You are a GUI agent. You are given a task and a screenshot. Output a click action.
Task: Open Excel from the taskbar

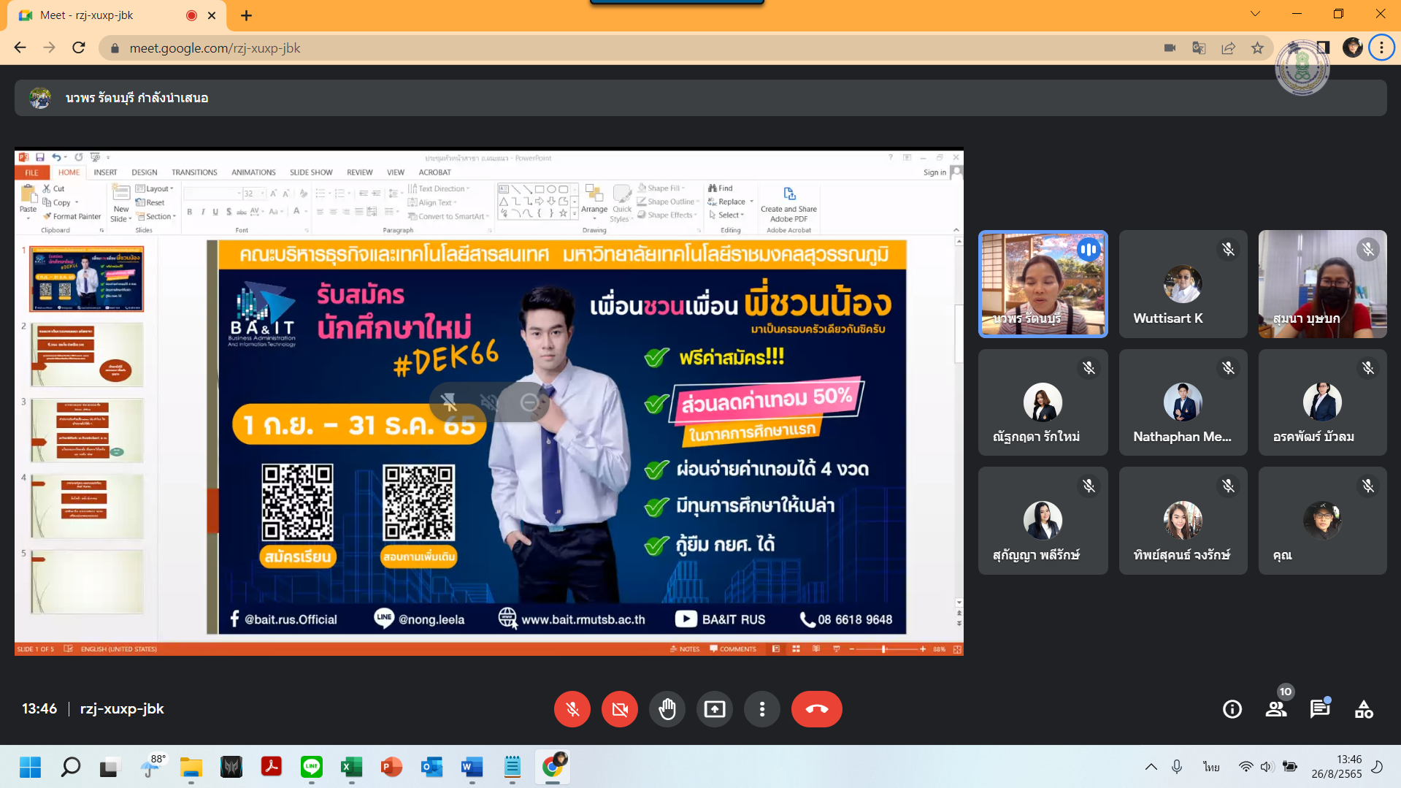(x=352, y=768)
